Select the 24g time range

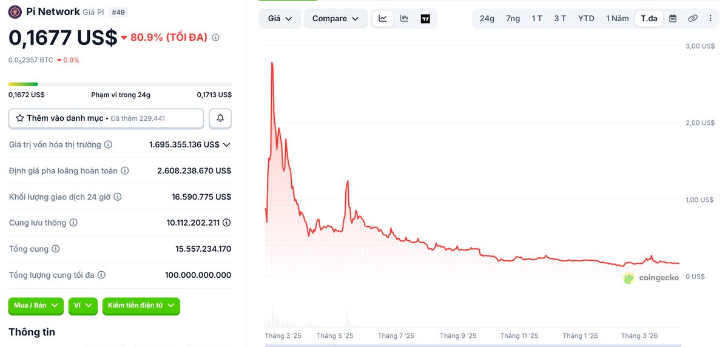[x=487, y=18]
